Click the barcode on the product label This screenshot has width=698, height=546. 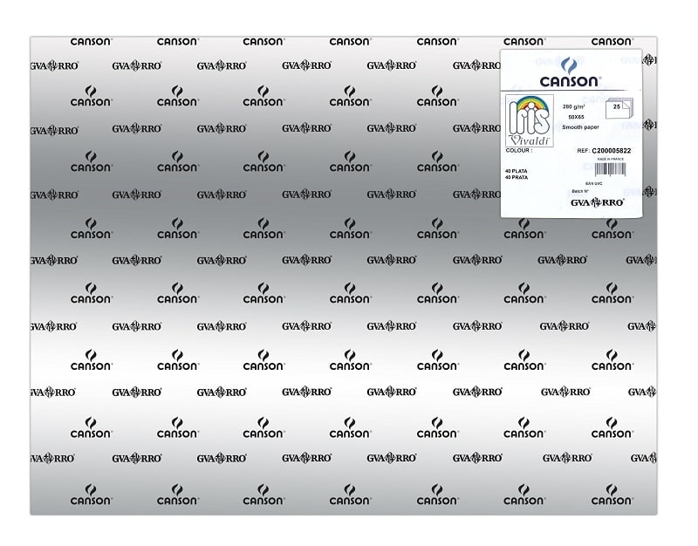point(610,169)
